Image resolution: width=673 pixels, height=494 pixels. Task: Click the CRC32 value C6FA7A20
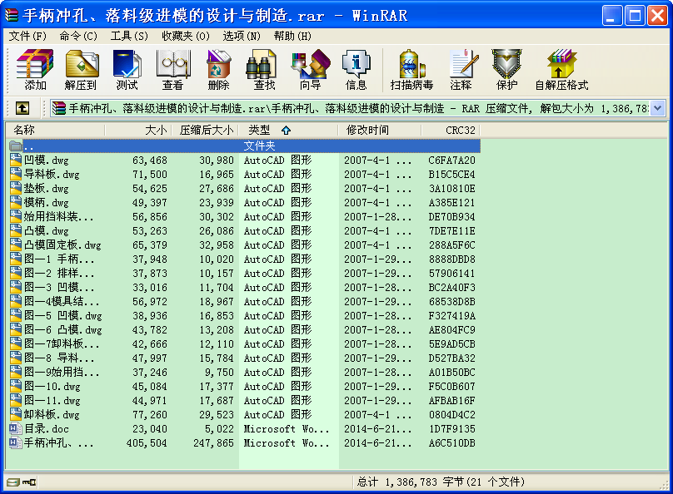(x=451, y=161)
